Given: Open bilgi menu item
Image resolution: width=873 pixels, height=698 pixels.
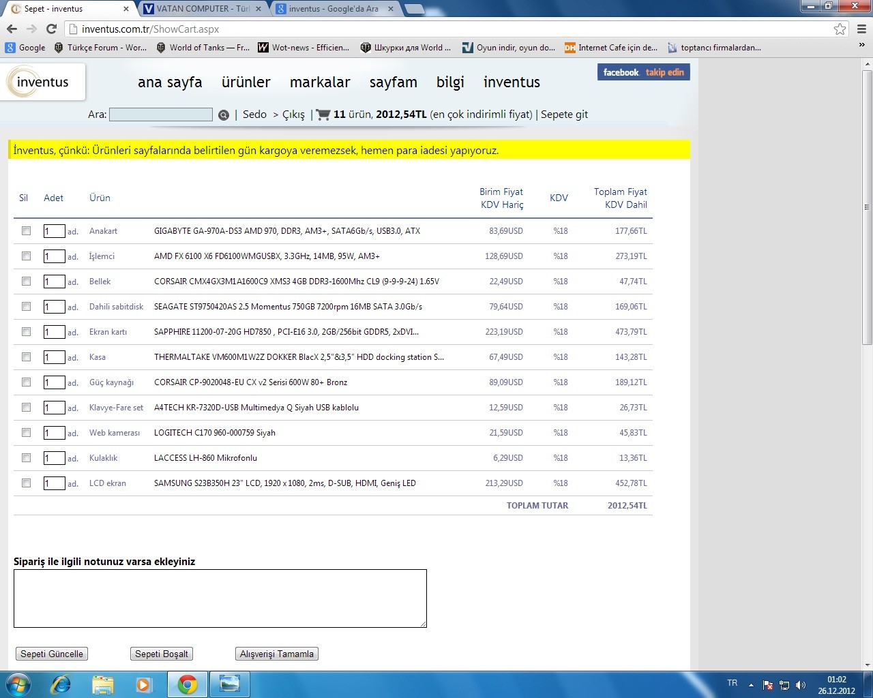Looking at the screenshot, I should pyautogui.click(x=450, y=82).
